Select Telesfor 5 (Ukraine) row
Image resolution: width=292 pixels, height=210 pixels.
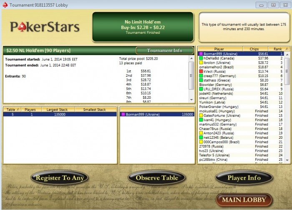pyautogui.click(x=241, y=155)
